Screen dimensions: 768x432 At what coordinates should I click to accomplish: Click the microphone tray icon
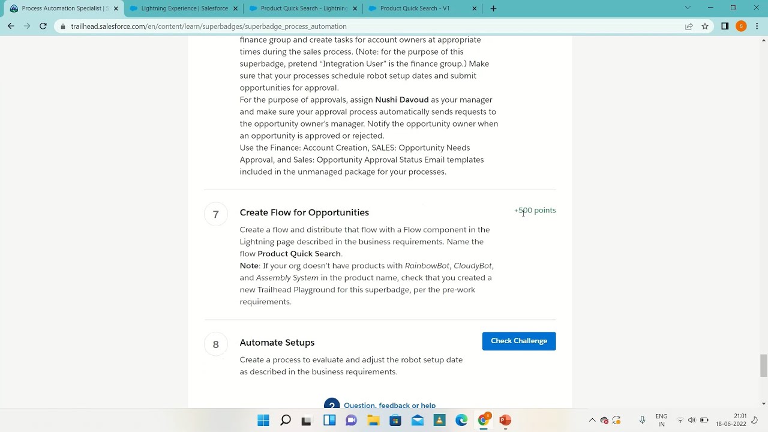click(x=642, y=420)
